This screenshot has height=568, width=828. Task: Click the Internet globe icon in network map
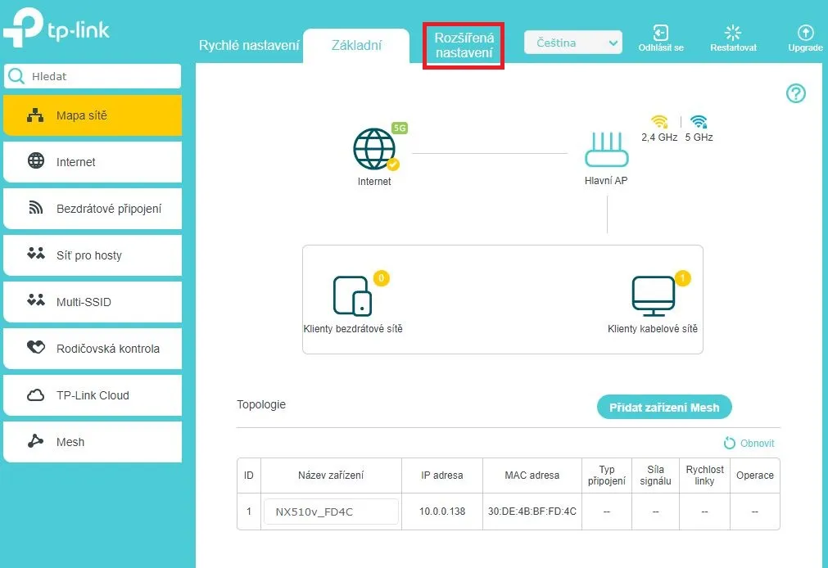[x=373, y=149]
